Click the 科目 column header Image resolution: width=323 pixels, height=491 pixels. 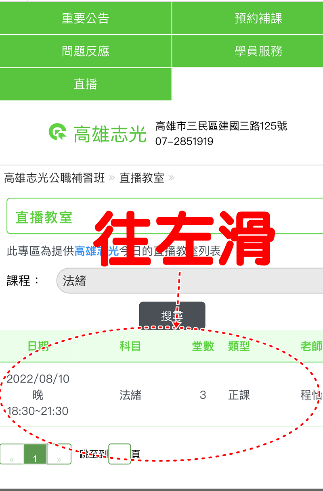[x=130, y=346]
